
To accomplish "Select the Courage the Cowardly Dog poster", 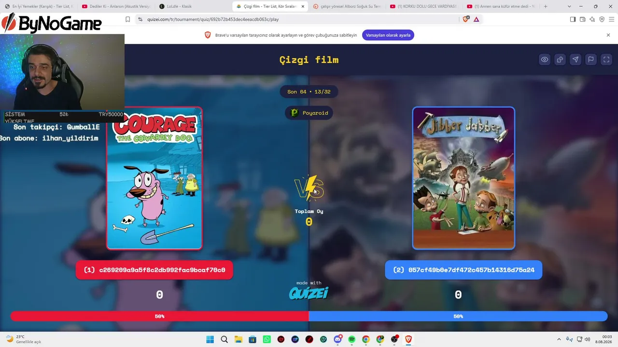I will point(154,178).
